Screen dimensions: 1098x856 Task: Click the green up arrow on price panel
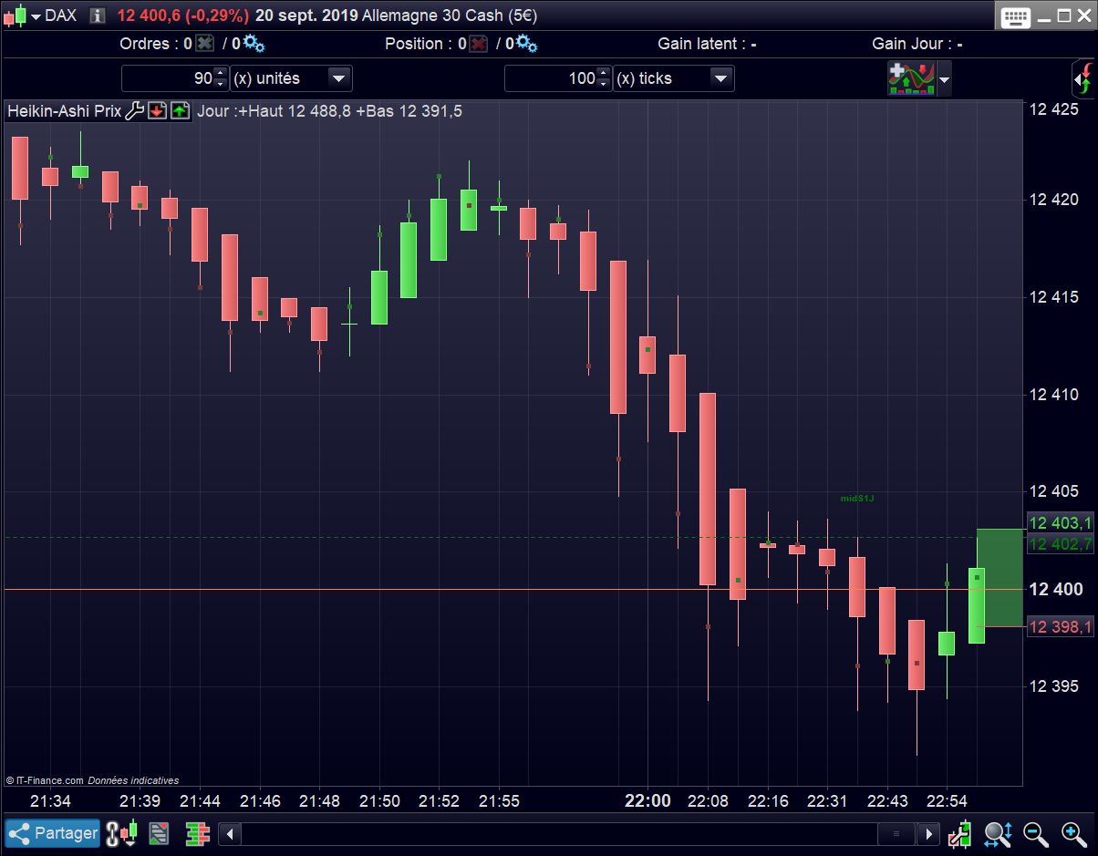(x=180, y=111)
